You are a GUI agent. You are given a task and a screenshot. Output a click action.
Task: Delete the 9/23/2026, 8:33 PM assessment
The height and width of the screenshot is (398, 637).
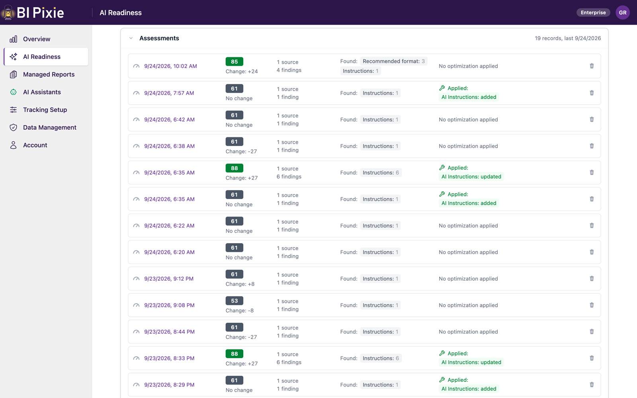coord(592,358)
